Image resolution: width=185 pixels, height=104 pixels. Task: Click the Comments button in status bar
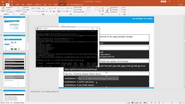tap(146, 103)
